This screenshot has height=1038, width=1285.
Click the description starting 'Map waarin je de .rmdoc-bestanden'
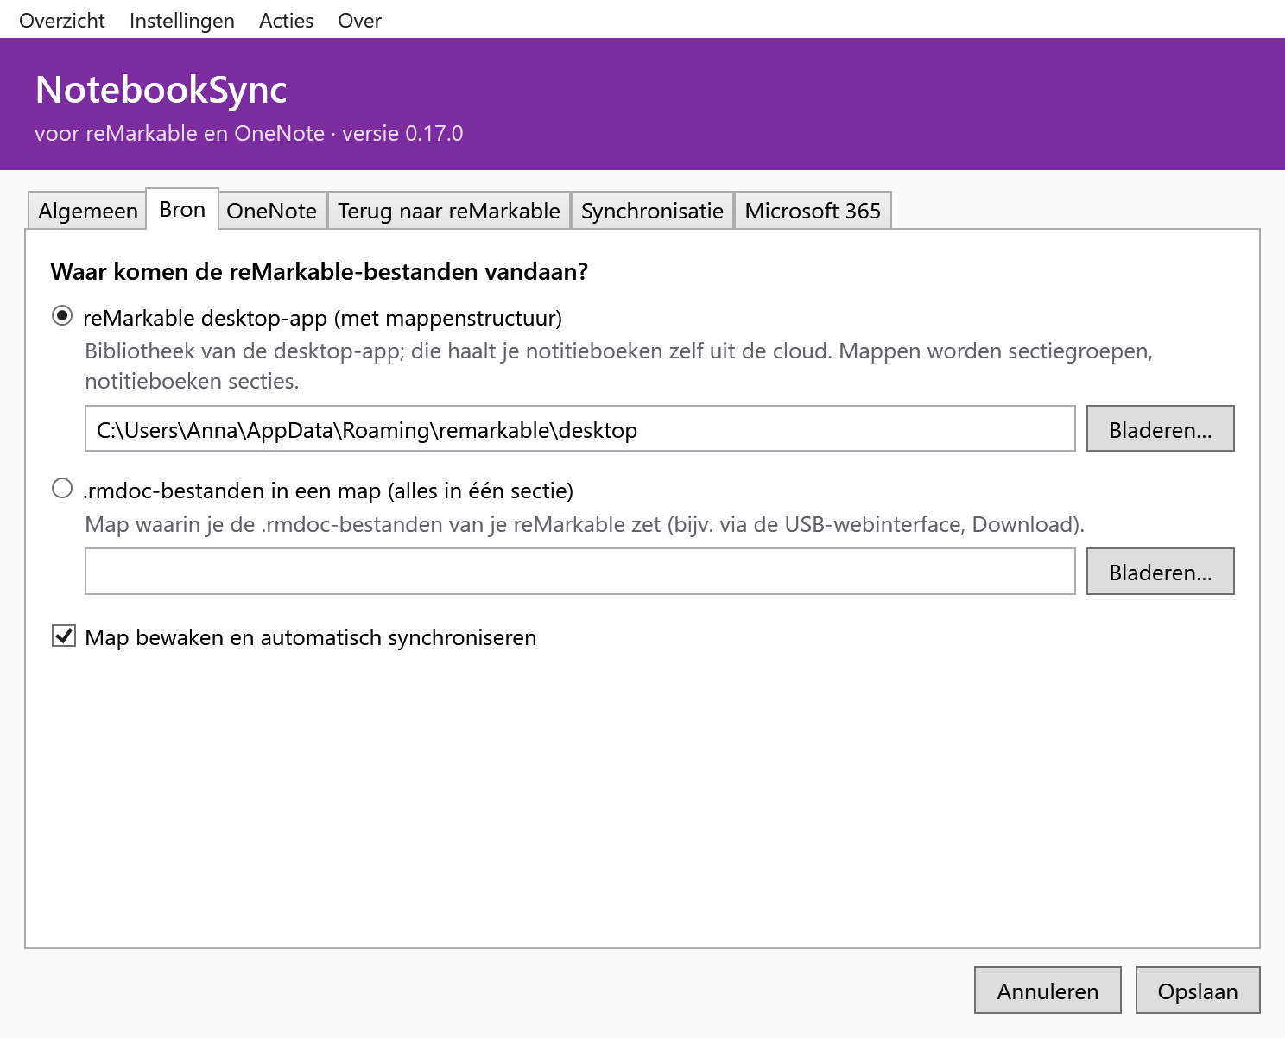pos(585,524)
